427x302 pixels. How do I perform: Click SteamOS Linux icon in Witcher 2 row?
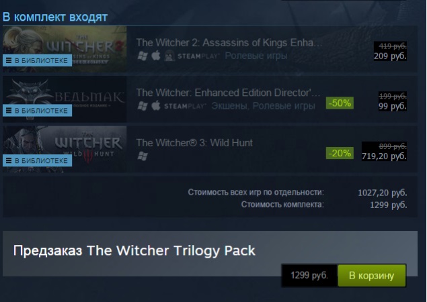[x=169, y=56]
